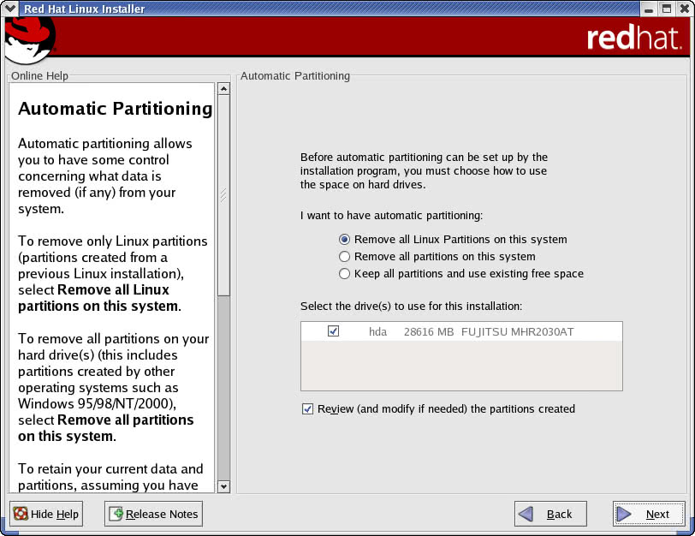The width and height of the screenshot is (695, 536).
Task: Click the Automatic Partitioning help heading
Action: point(116,109)
